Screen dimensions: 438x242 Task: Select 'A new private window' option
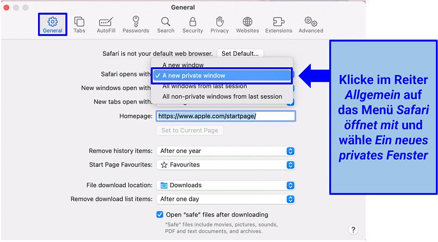click(x=222, y=75)
